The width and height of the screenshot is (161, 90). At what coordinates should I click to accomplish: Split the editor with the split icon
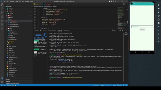[x=124, y=4]
